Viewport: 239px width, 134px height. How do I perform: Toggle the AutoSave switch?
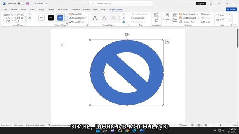[x=21, y=3]
